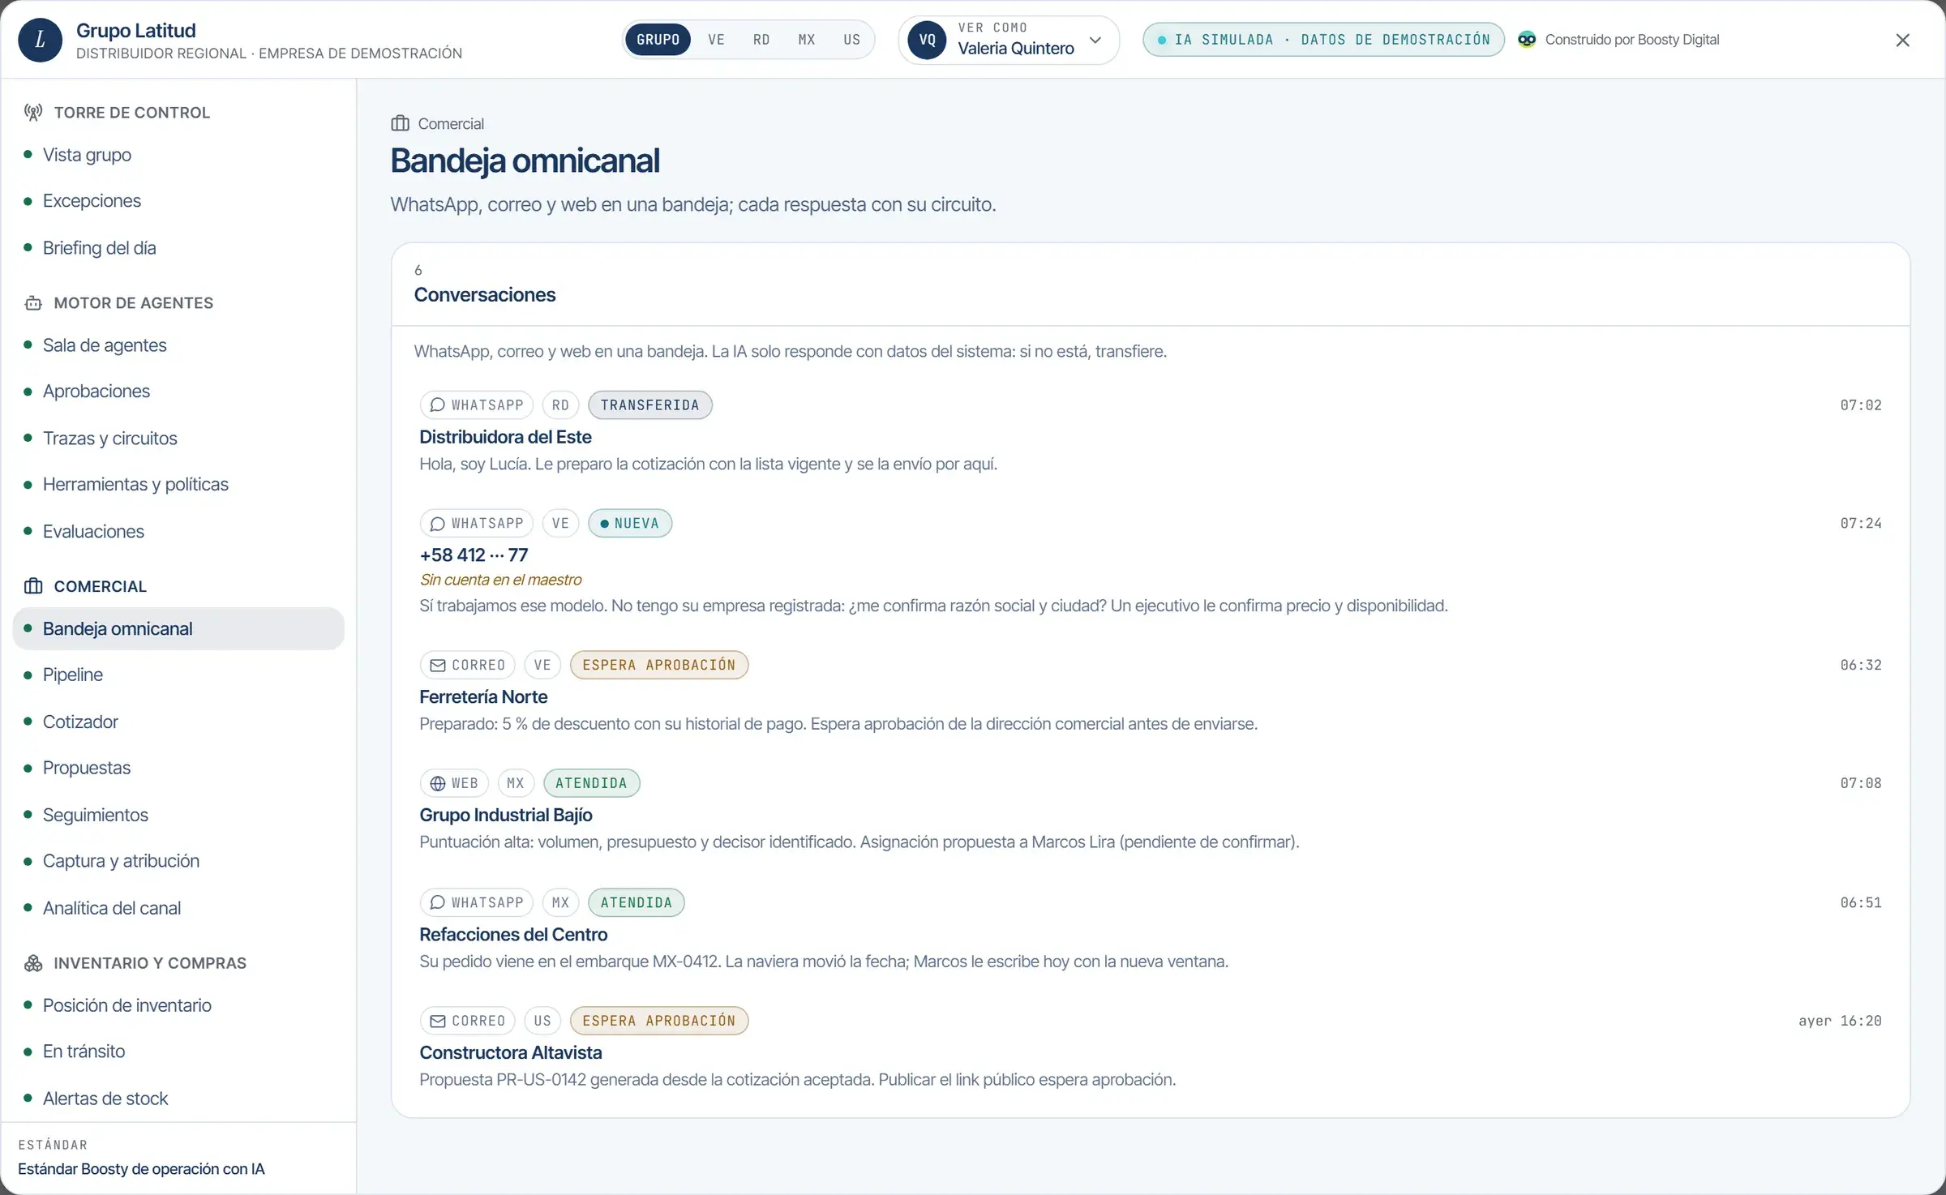Click globe web icon in Grupo Industrial Bajío row
This screenshot has height=1195, width=1946.
point(438,783)
